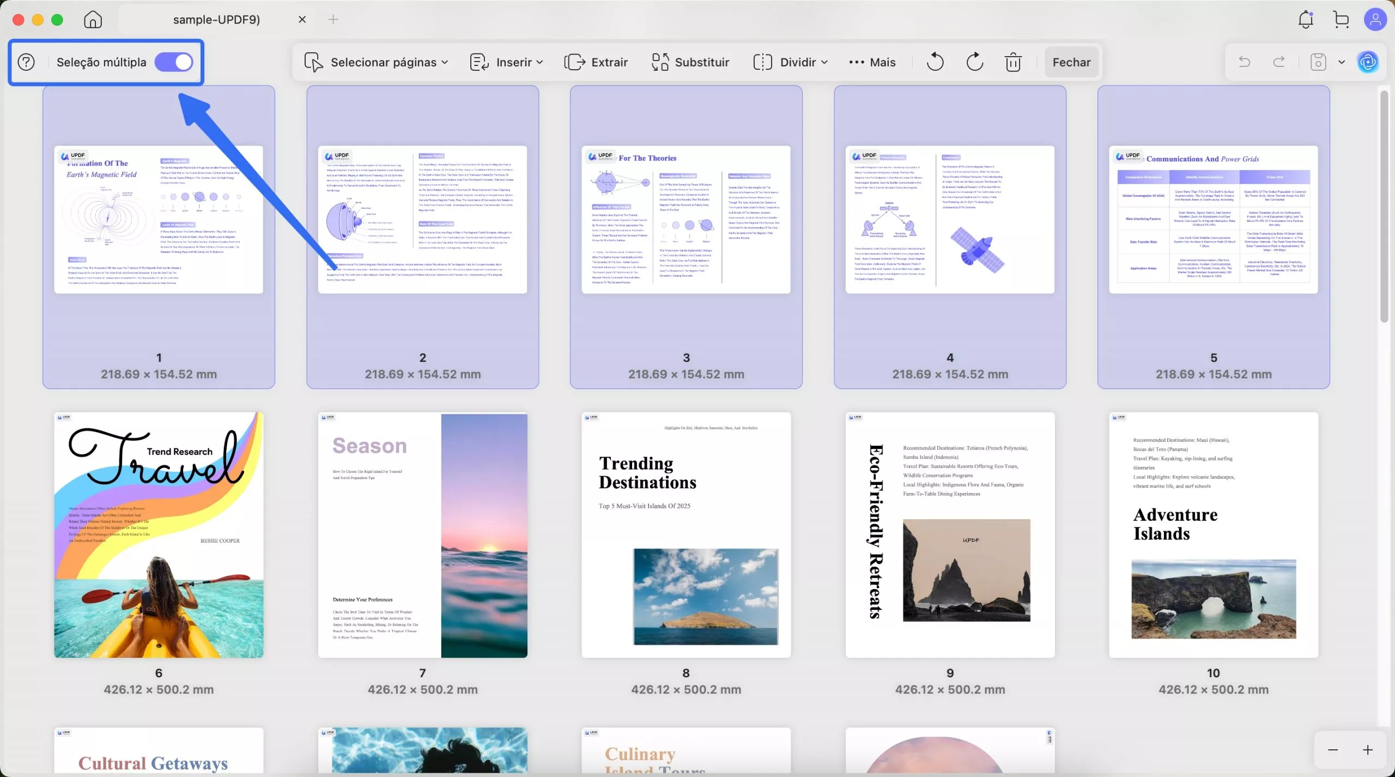1395x777 pixels.
Task: Open the shopping cart icon
Action: [1341, 20]
